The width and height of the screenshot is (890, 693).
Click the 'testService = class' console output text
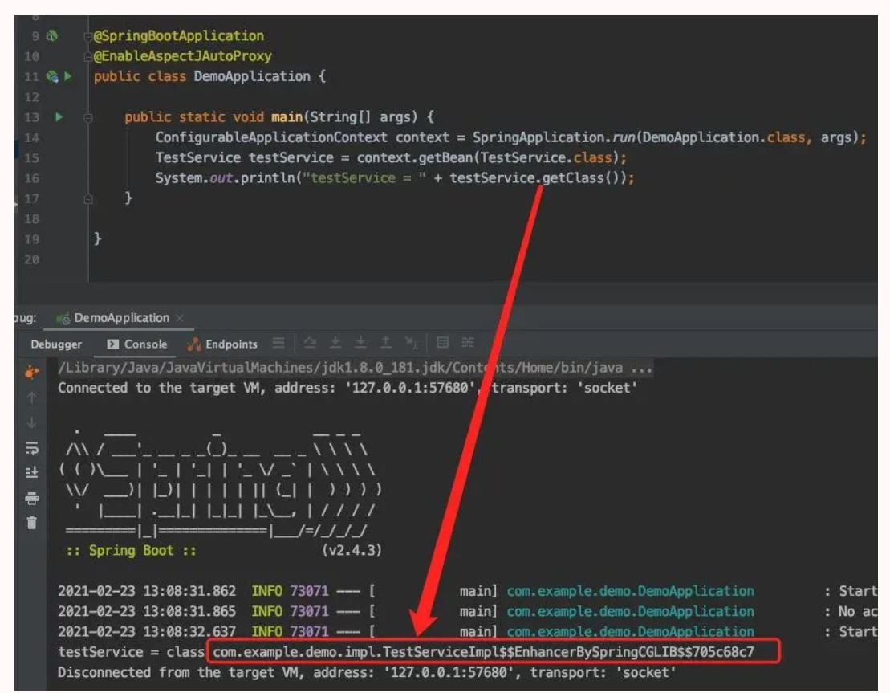pos(131,652)
